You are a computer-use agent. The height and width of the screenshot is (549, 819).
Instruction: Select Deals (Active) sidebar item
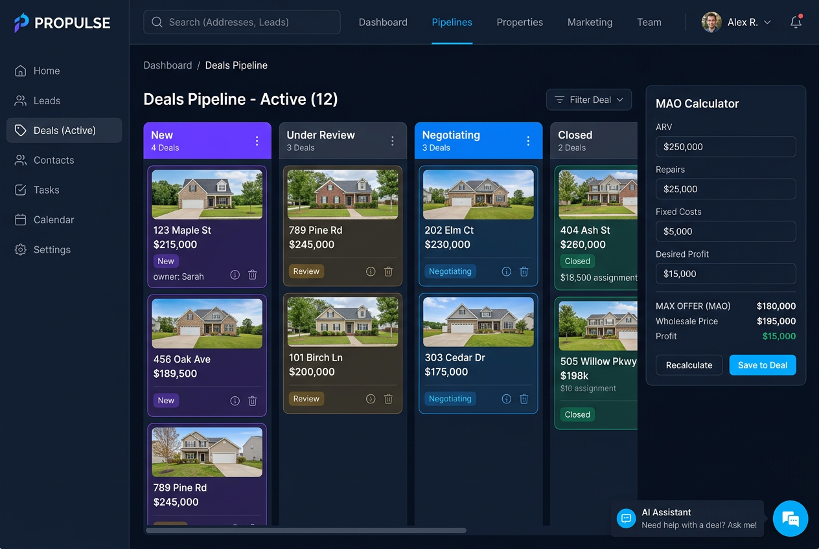(x=63, y=130)
